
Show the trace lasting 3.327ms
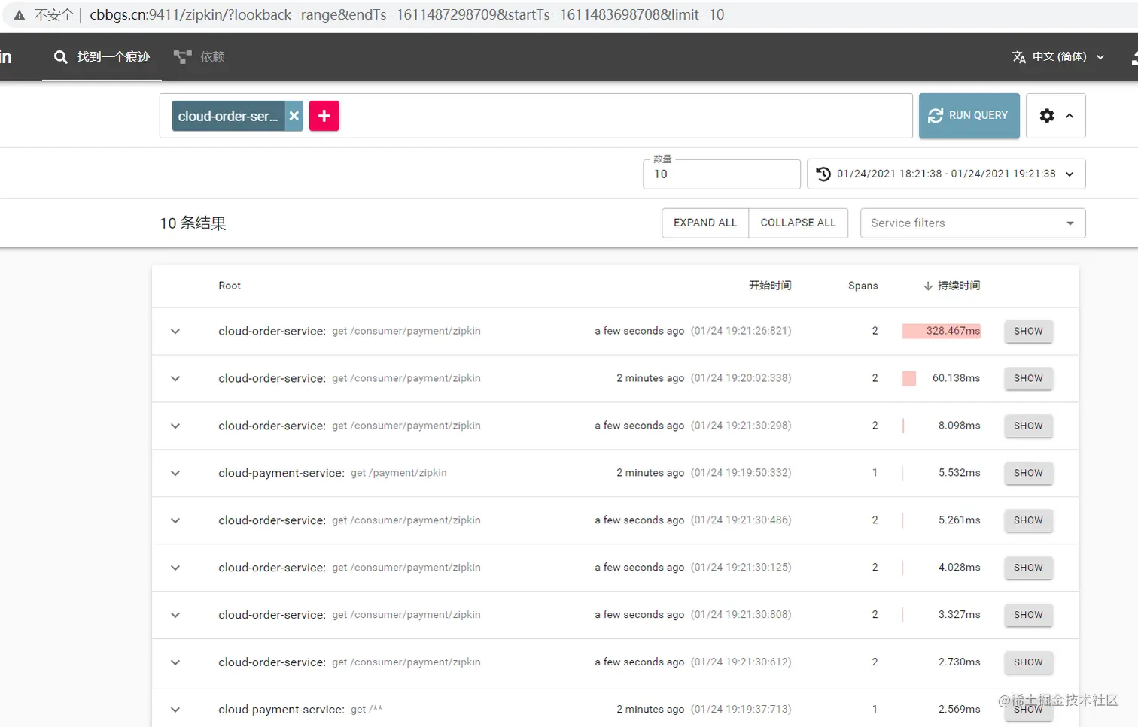pyautogui.click(x=1028, y=615)
